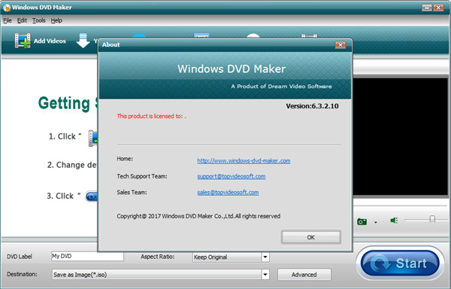Click the Advanced button
This screenshot has width=451, height=289.
pos(304,275)
